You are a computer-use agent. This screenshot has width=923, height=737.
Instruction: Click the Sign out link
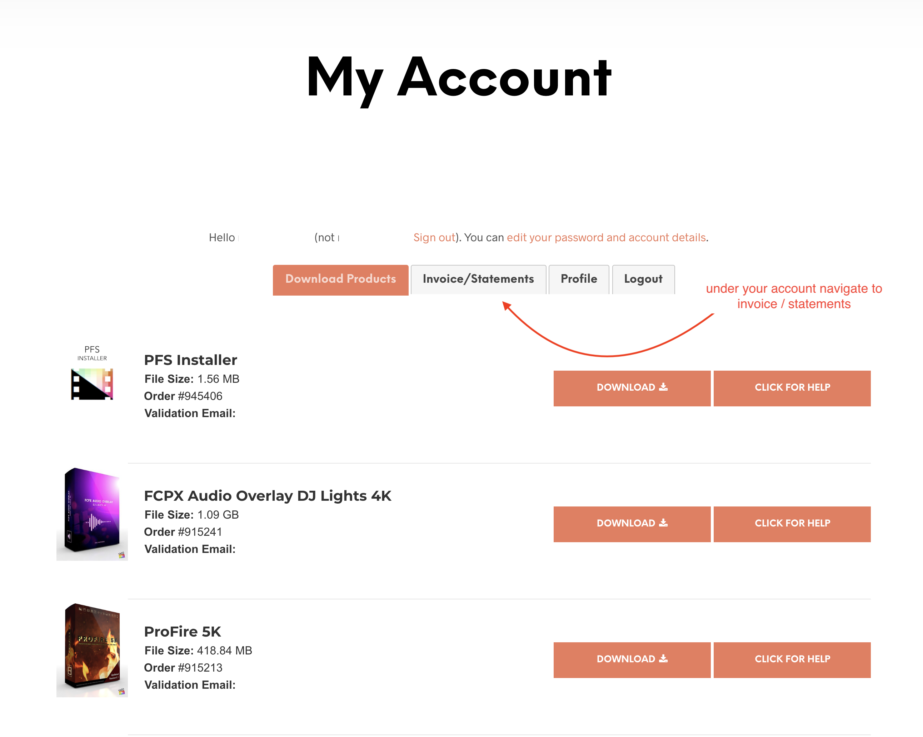[x=434, y=237]
